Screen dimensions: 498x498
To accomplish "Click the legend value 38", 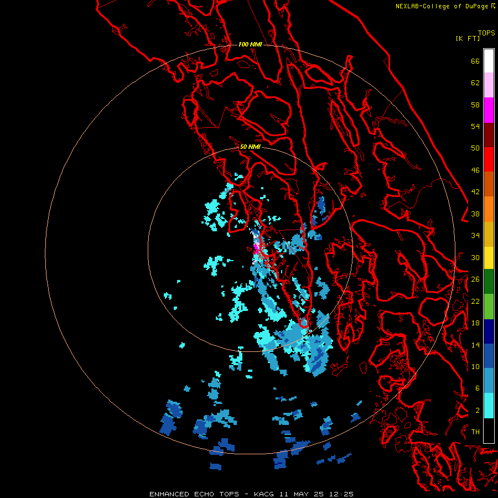I will (475, 214).
